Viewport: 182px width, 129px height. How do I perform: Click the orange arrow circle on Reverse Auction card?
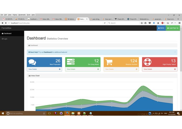coord(136,69)
